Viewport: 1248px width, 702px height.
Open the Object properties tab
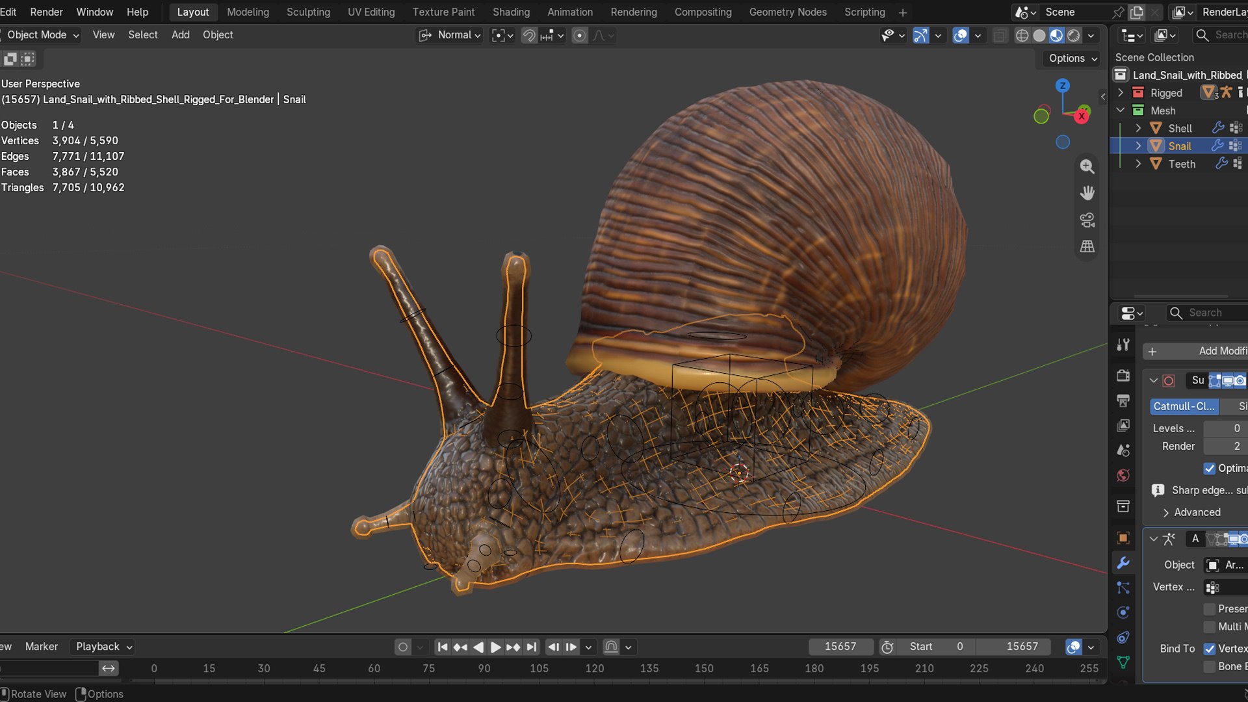(x=1123, y=538)
